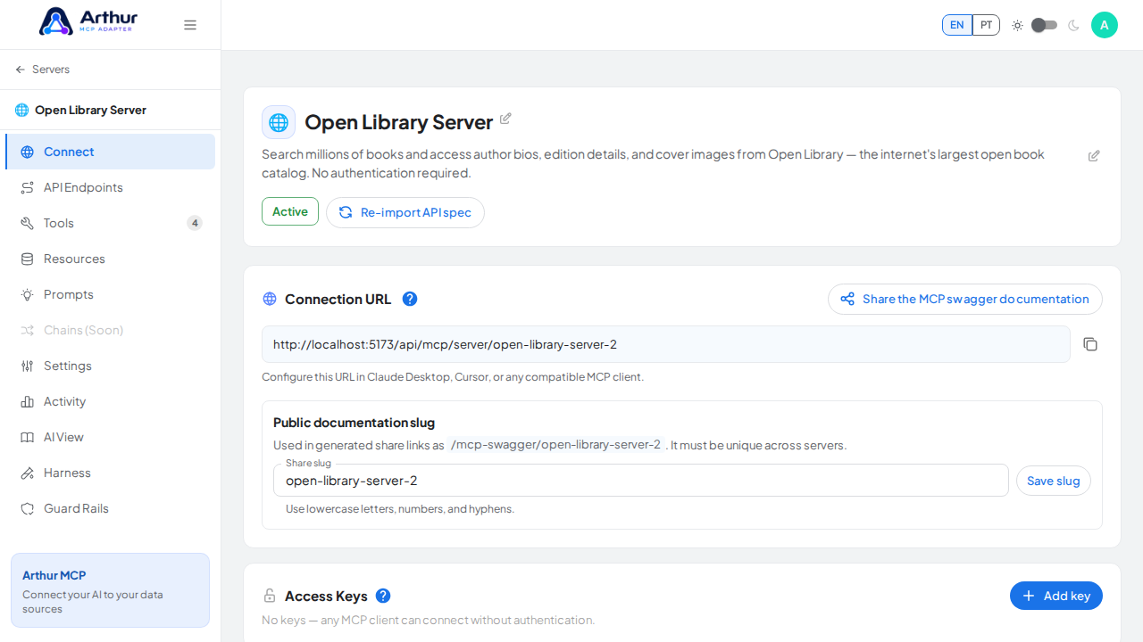Focus the Share slug input
Image resolution: width=1143 pixels, height=642 pixels.
click(640, 481)
